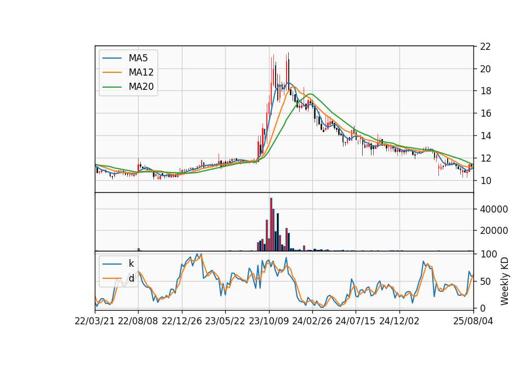Click the 22/12/26 date label
Viewport: 526px width, 378px height.
click(x=182, y=321)
